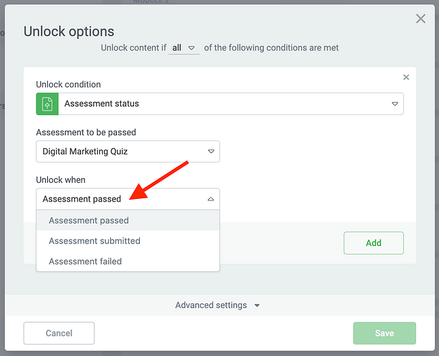This screenshot has width=439, height=356.
Task: Click the Cancel button
Action: click(x=59, y=333)
